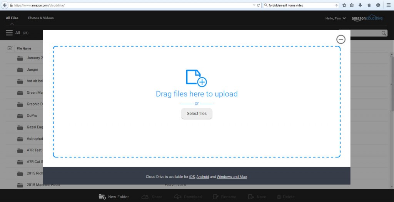This screenshot has height=202, width=394.
Task: Open the Firefox downloads arrow
Action: (x=361, y=5)
